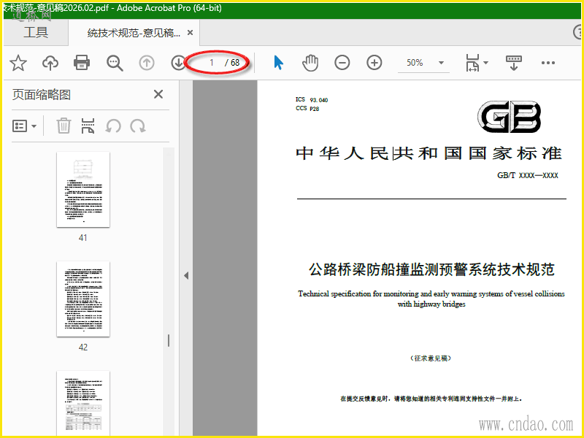Screen dimensions: 584x438
Task: Open thumbnail panel options menu
Action: [x=24, y=126]
